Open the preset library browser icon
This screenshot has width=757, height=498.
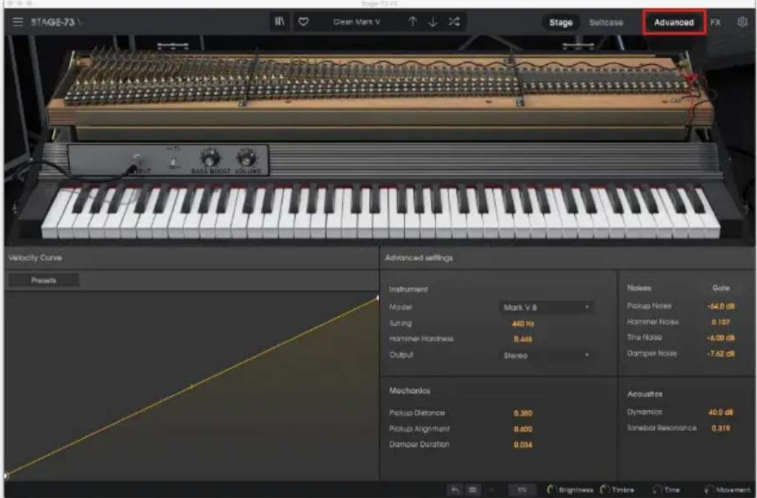coord(279,22)
